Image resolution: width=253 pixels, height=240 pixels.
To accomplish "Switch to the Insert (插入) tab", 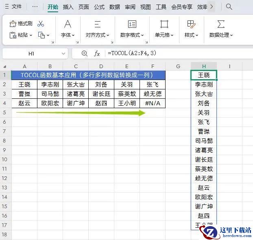I will click(x=68, y=7).
